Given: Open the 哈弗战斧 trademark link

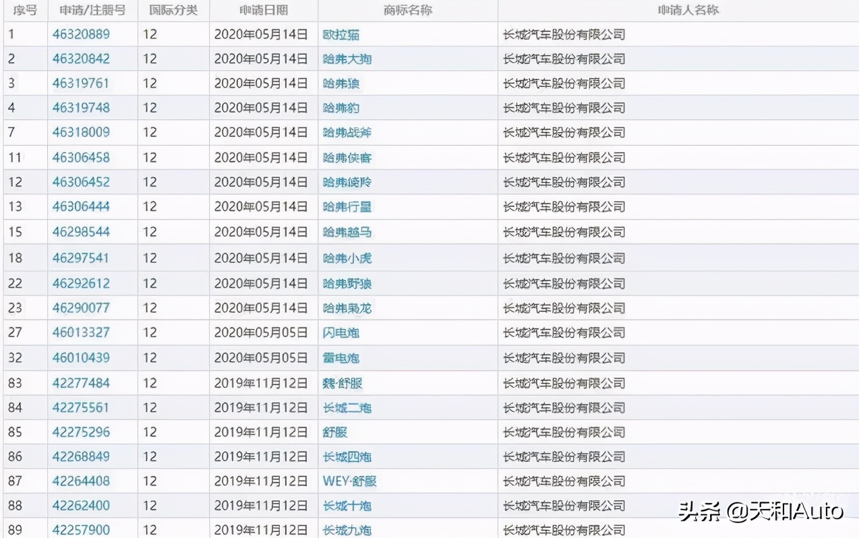Looking at the screenshot, I should 347,133.
